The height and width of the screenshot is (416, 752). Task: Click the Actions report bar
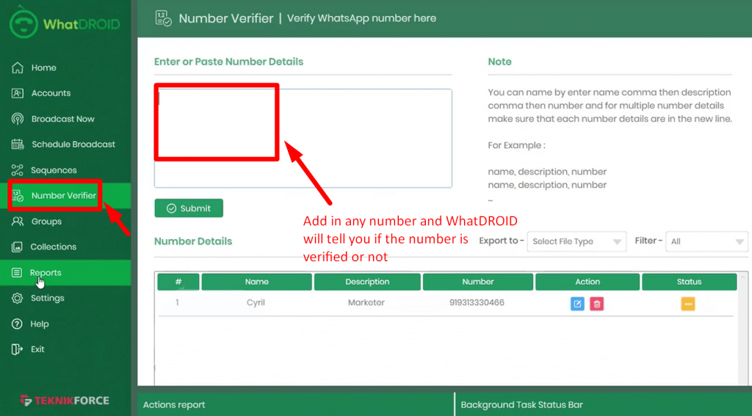click(x=295, y=405)
